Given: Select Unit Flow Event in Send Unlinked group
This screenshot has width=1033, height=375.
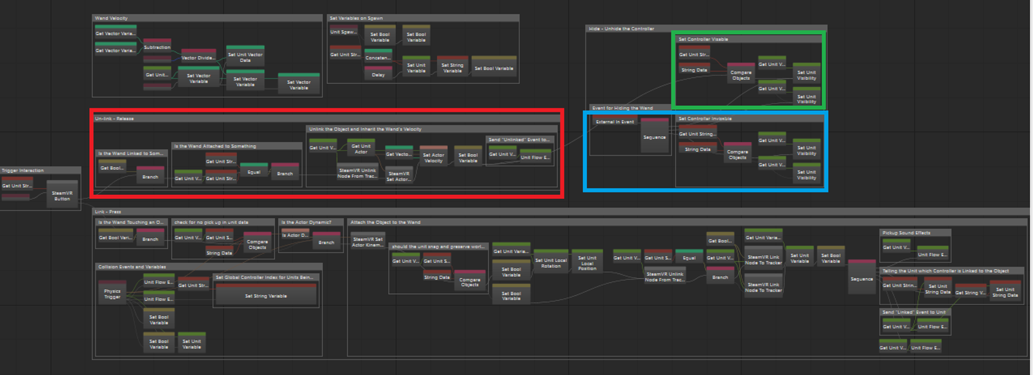Looking at the screenshot, I should (x=535, y=156).
